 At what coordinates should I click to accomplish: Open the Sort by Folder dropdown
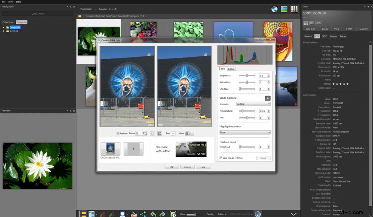point(222,214)
